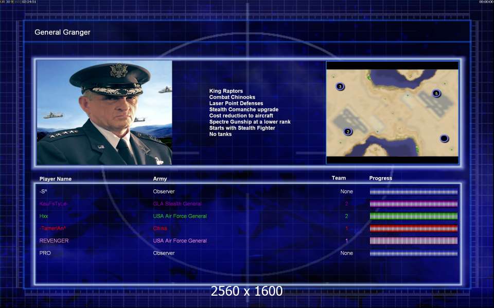
Task: Click KauFsTyLe's team number
Action: 346,204
